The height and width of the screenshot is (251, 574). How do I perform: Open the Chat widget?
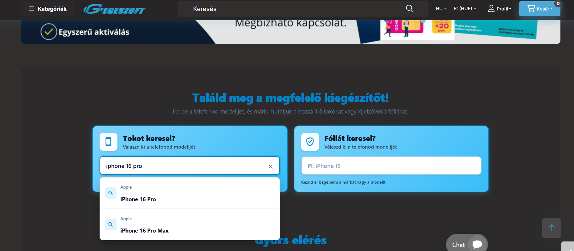click(467, 244)
